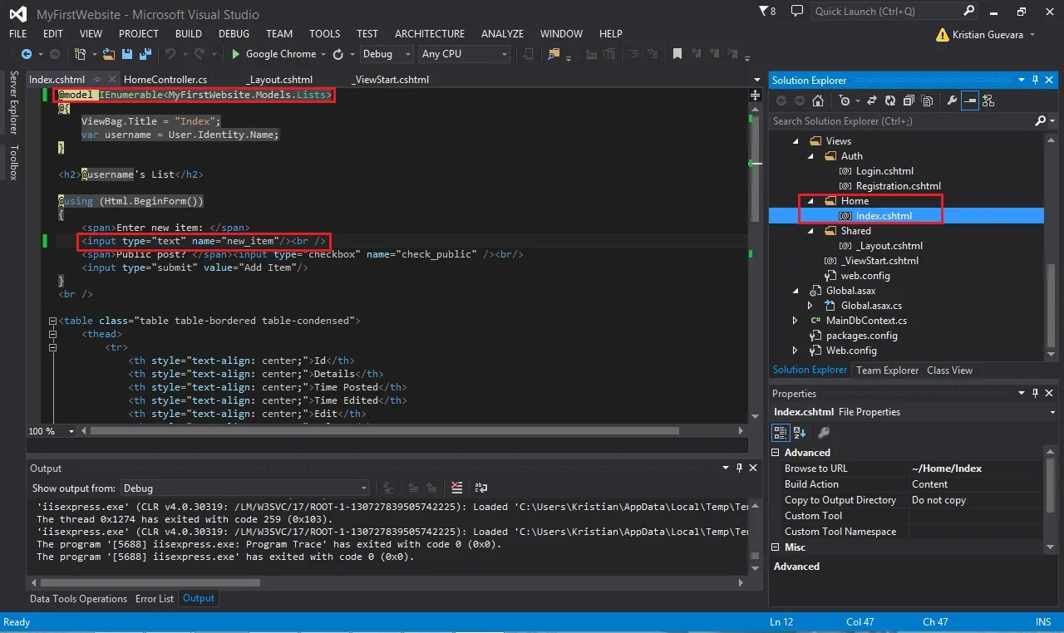The height and width of the screenshot is (633, 1064).
Task: Open the Google Chrome browser dropdown arrow
Action: [x=323, y=54]
